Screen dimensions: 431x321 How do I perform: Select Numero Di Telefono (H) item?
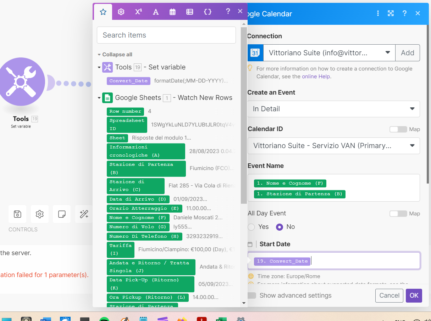[144, 236]
